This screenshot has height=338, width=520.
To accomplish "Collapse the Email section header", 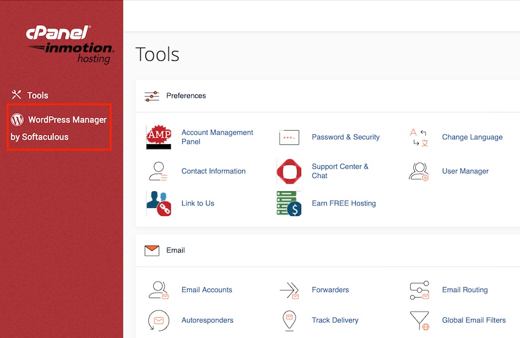I will 327,250.
